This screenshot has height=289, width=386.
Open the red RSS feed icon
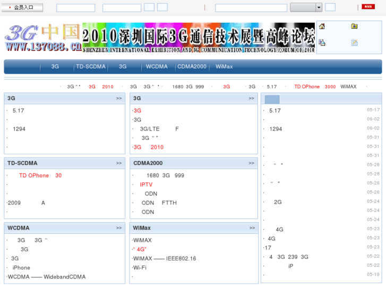pyautogui.click(x=368, y=7)
